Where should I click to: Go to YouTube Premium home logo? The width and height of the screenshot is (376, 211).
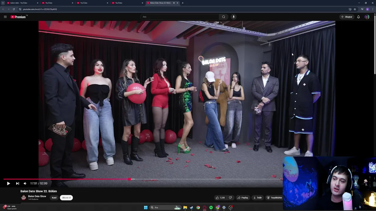[x=18, y=17]
